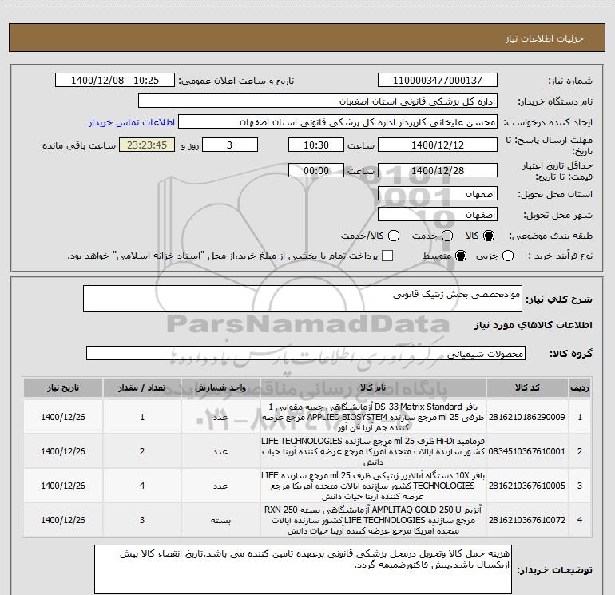
Task: Click the general description field موادتخصصی بخش ژنتیک
Action: [x=303, y=299]
